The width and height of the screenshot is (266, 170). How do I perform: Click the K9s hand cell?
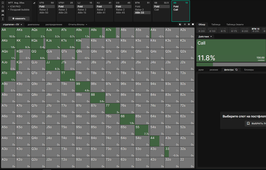pyautogui.click(x=82, y=44)
